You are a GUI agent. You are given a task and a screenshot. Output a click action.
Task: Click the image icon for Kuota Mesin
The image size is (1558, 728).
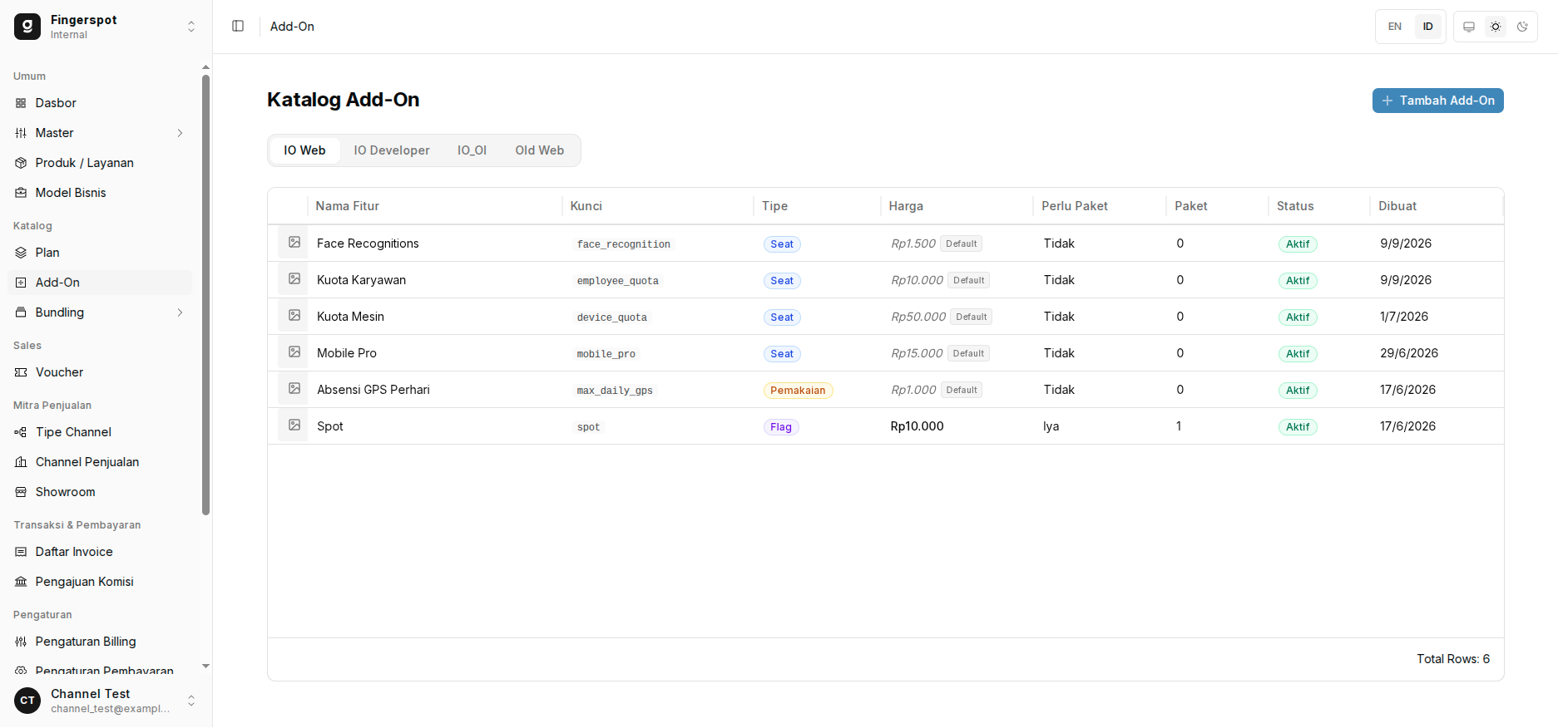pos(294,315)
